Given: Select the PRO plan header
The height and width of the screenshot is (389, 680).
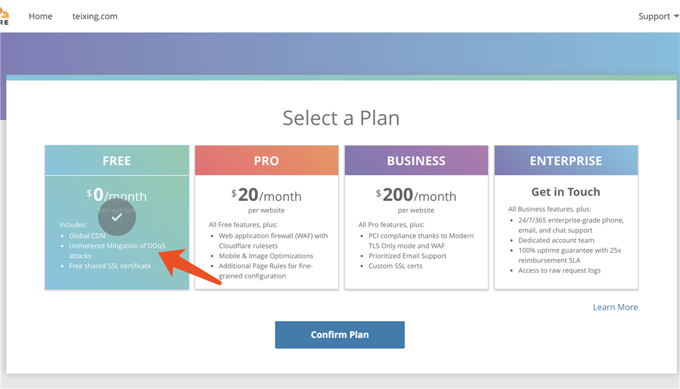Looking at the screenshot, I should coord(267,161).
